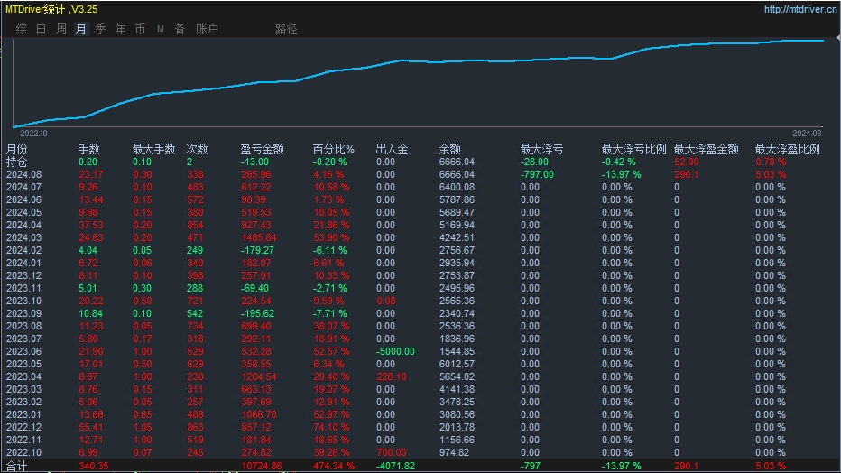The image size is (841, 473).
Task: Click the 700.00 deposit value
Action: (x=391, y=452)
